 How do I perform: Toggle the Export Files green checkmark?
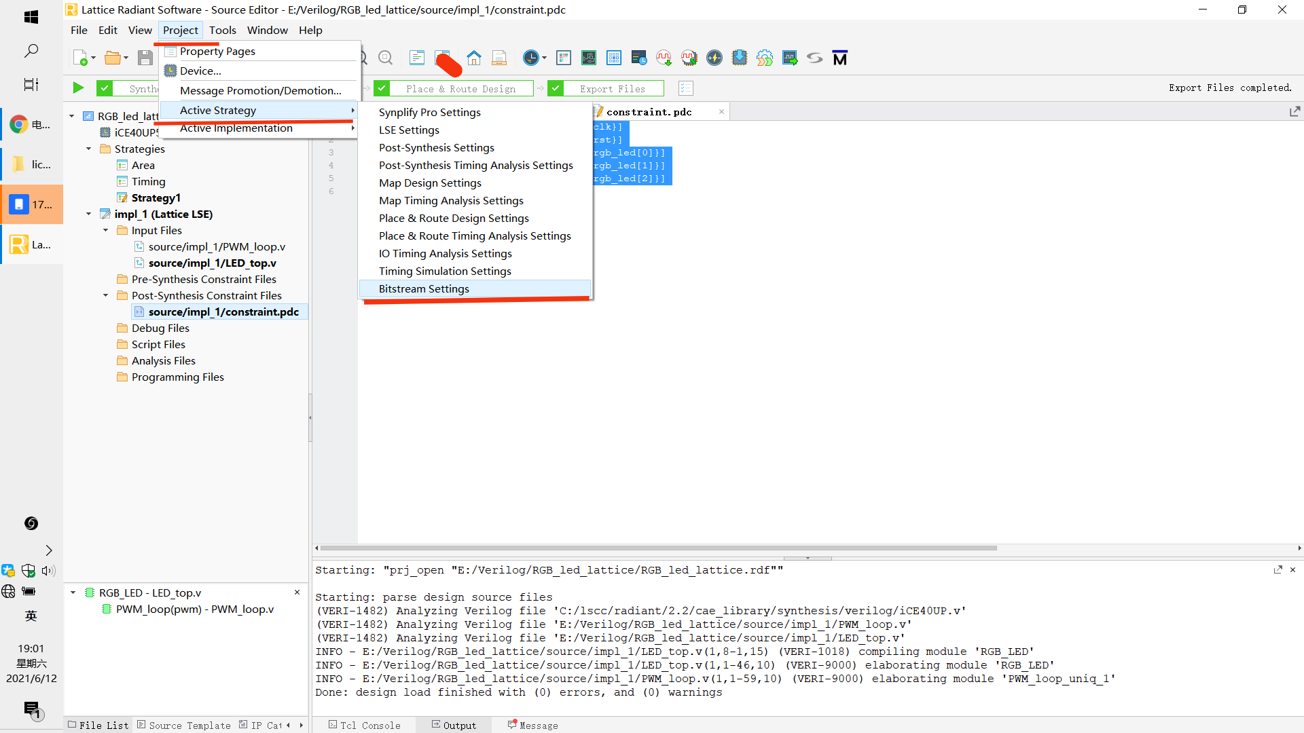(x=556, y=88)
